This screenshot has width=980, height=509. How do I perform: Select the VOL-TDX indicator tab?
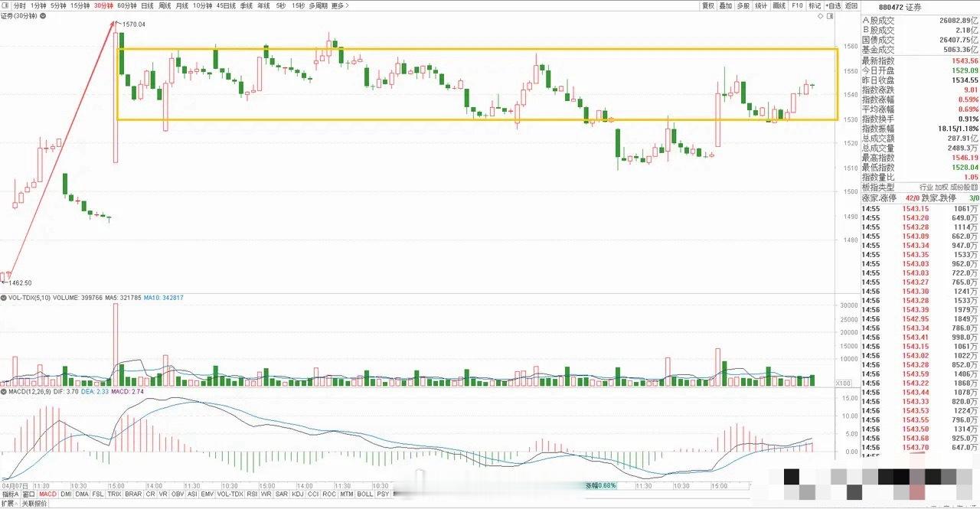230,494
